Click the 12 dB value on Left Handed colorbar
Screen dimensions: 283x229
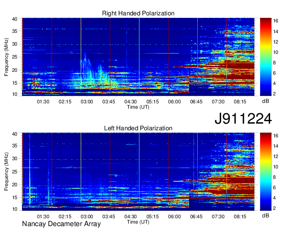pyautogui.click(x=276, y=156)
